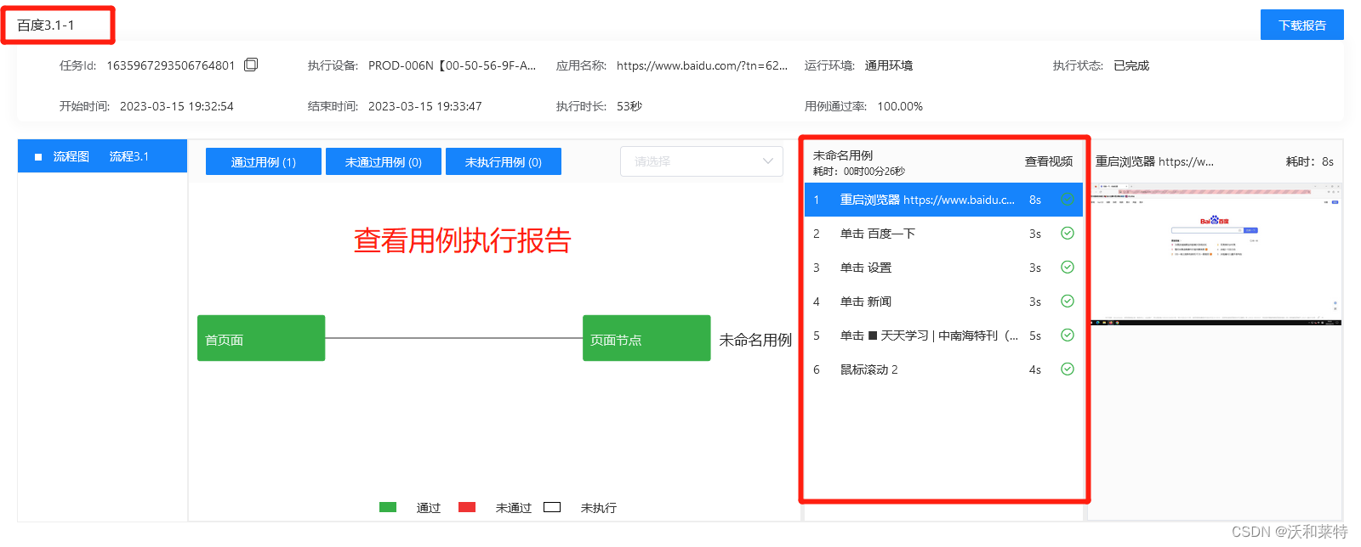The image size is (1361, 547).
Task: Download the report with 下载报告 button
Action: click(x=1302, y=25)
